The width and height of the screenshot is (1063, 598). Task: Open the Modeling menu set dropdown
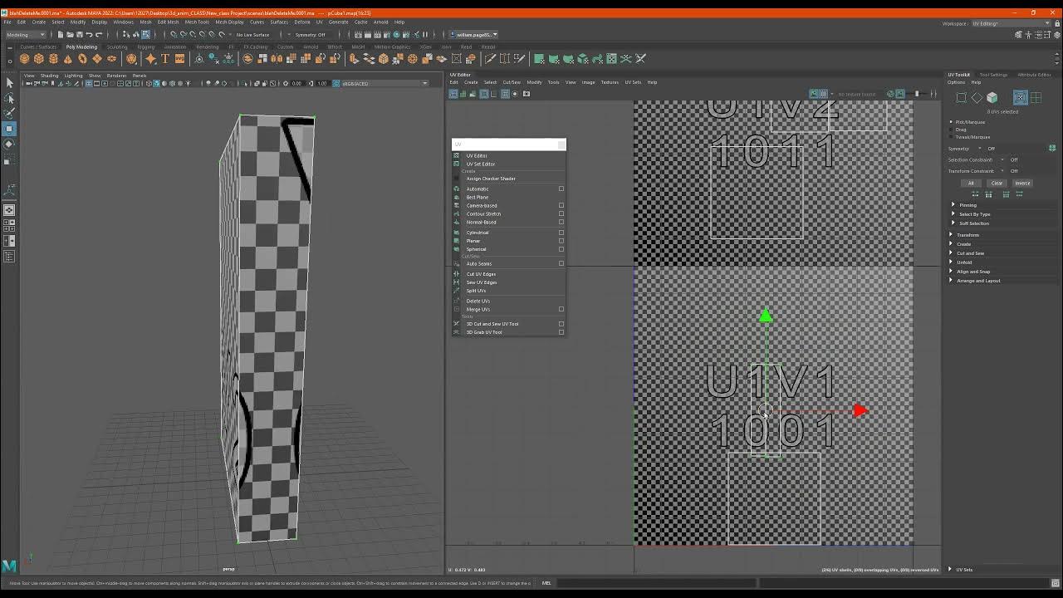click(x=26, y=35)
